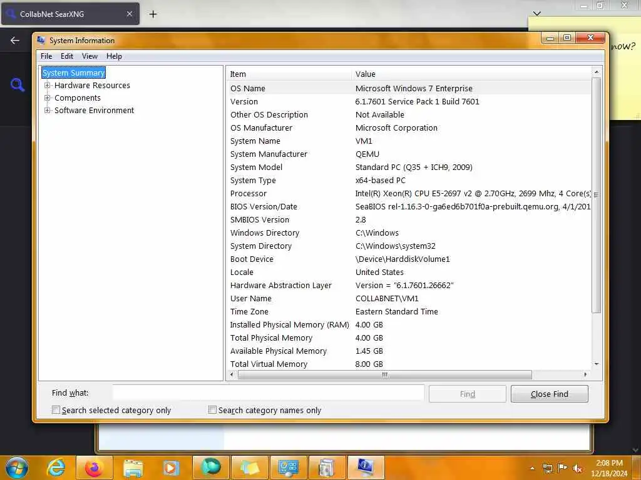Launch Internet Explorer from the taskbar
The height and width of the screenshot is (480, 641).
coord(56,467)
